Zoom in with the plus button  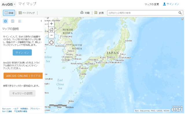pos(51,24)
